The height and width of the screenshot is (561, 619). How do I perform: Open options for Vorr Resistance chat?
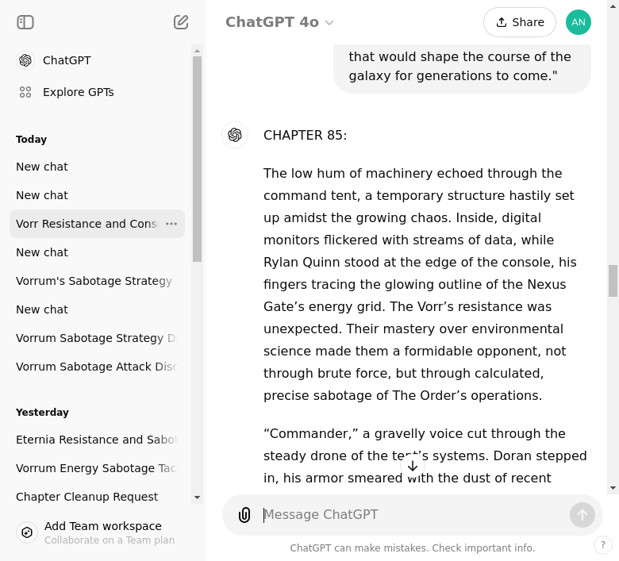171,224
